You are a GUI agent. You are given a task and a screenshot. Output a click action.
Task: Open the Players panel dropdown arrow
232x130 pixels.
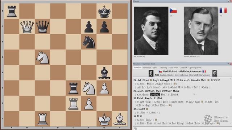pos(228,1)
